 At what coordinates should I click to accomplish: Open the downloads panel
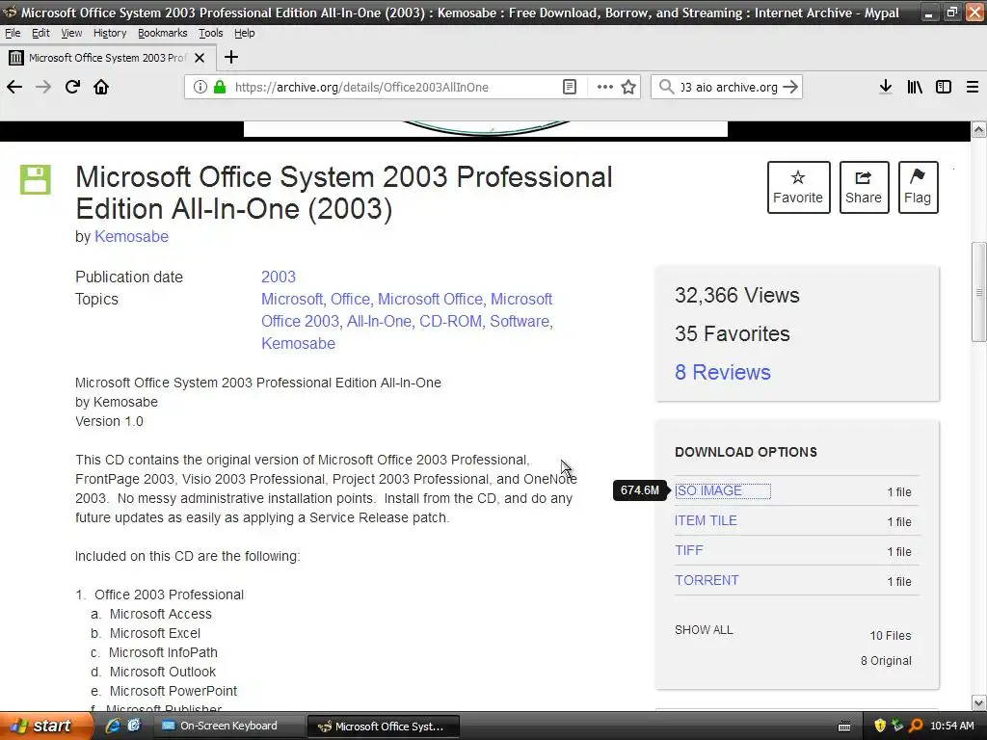tap(886, 87)
